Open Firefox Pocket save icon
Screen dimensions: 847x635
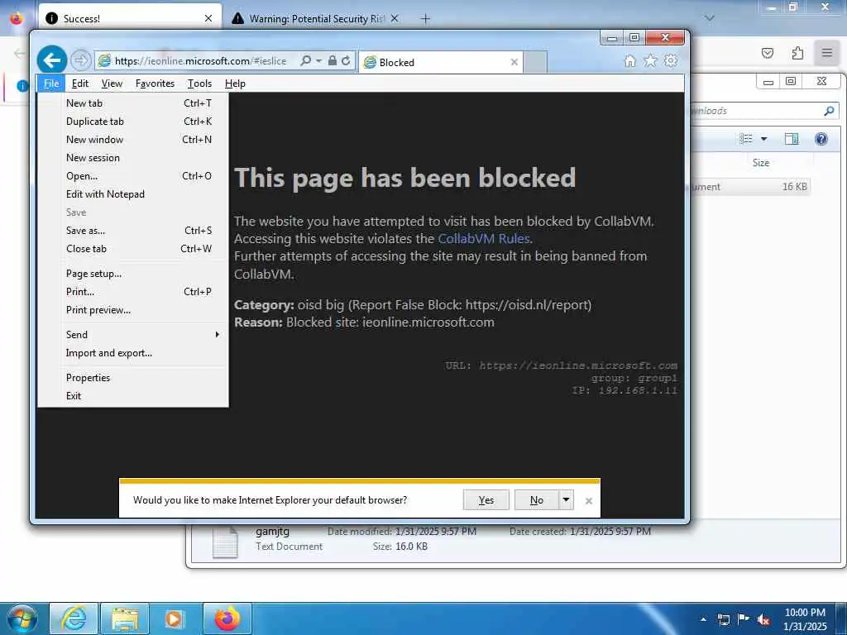pyautogui.click(x=768, y=53)
